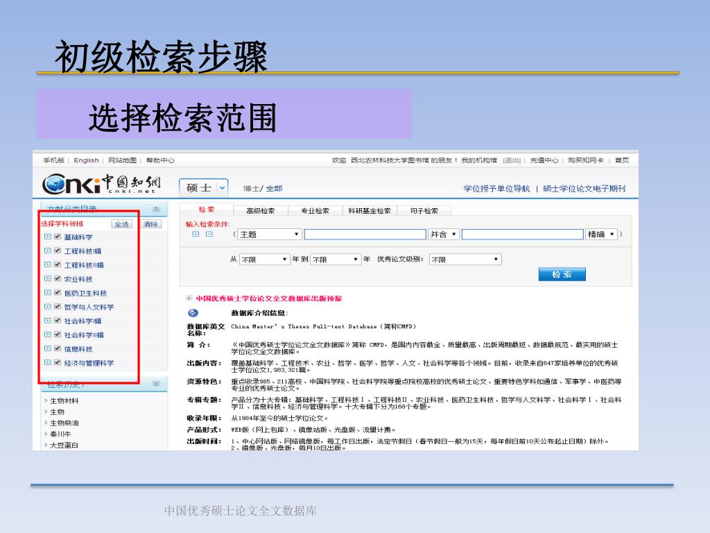The width and height of the screenshot is (710, 533).
Task: Open the 购买知网卡 link
Action: click(586, 160)
